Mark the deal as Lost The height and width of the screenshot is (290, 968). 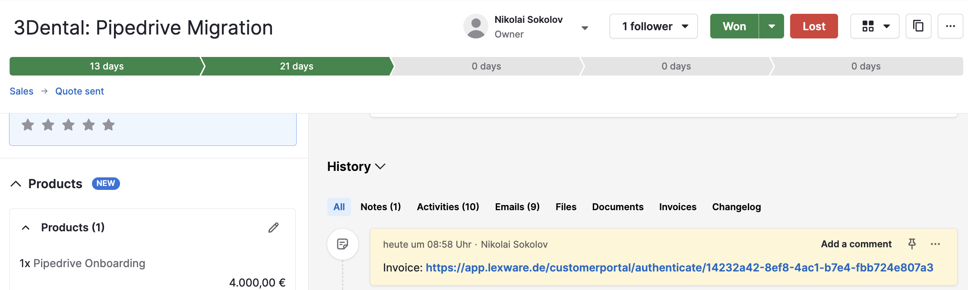pyautogui.click(x=814, y=26)
